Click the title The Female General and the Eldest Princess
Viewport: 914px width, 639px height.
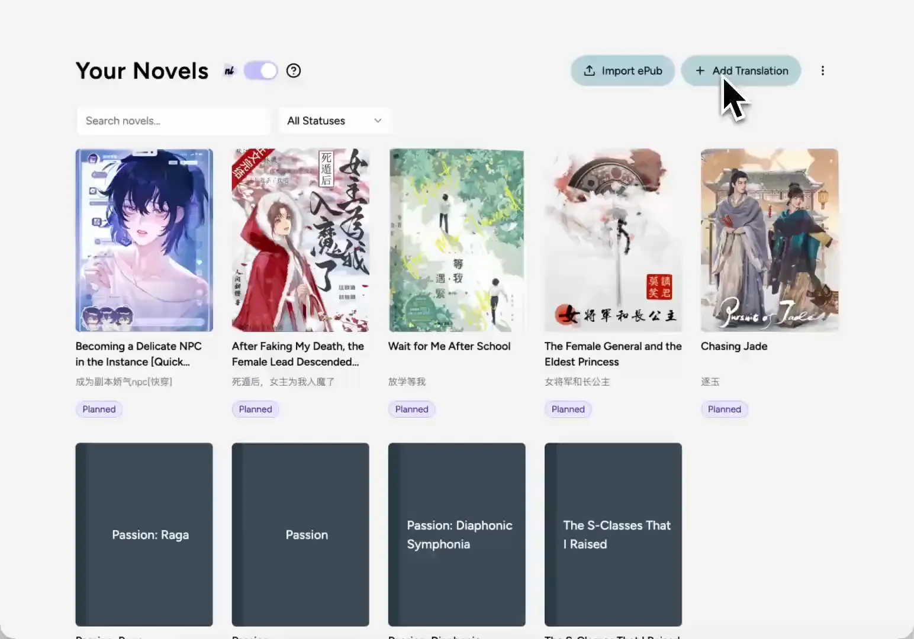tap(613, 354)
